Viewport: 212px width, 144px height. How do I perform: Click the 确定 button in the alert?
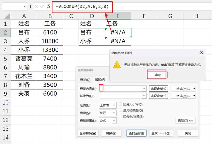158,75
